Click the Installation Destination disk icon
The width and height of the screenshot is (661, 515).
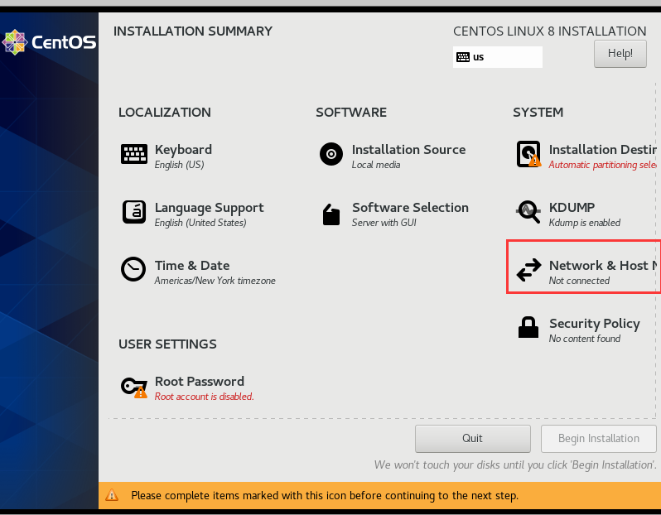tap(528, 154)
